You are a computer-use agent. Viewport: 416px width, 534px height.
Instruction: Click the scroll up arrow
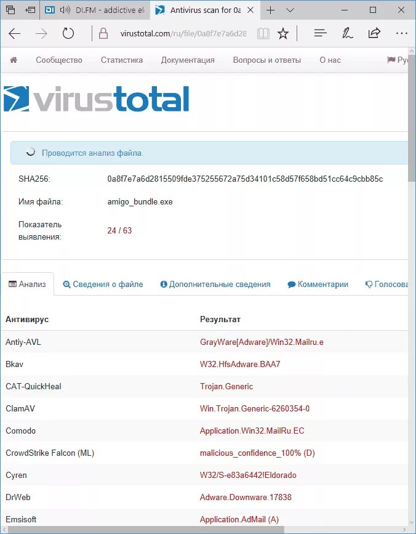click(412, 51)
